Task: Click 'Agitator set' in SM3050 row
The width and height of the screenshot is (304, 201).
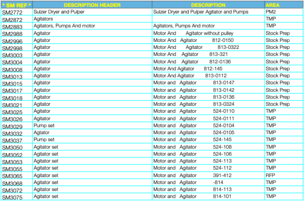Action: click(92, 147)
